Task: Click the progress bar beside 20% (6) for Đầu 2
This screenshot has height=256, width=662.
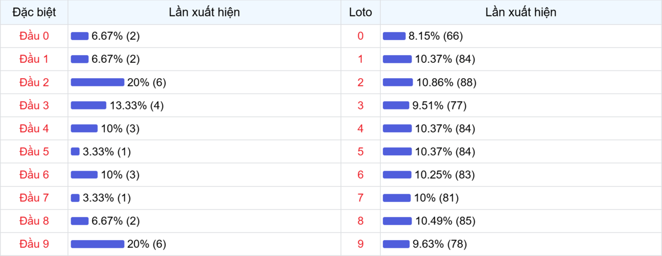Action: 97,82
